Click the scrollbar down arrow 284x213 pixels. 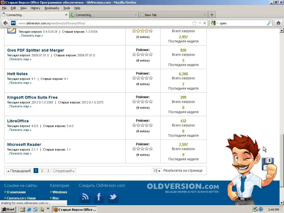pyautogui.click(x=282, y=203)
